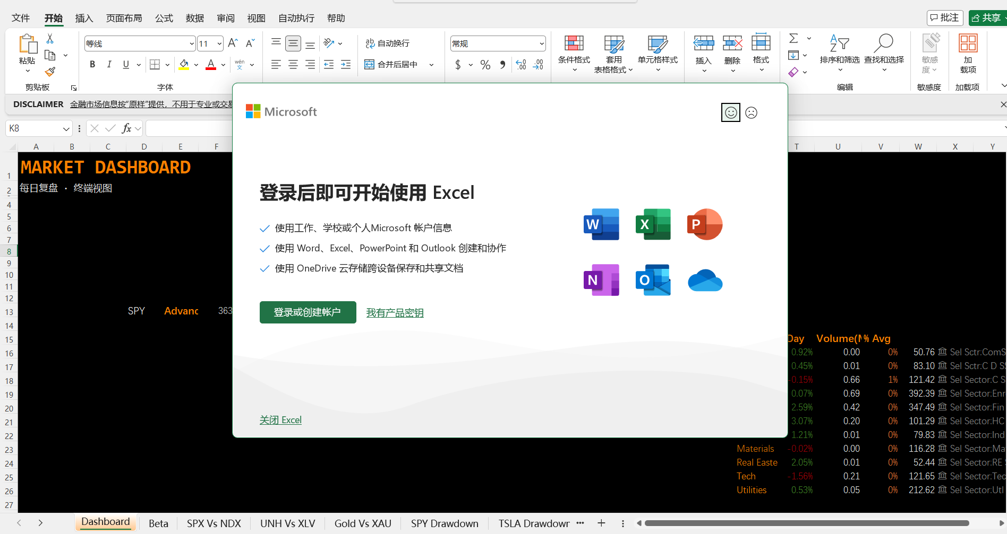The image size is (1007, 534).
Task: Click the formula bar input
Action: coord(189,128)
